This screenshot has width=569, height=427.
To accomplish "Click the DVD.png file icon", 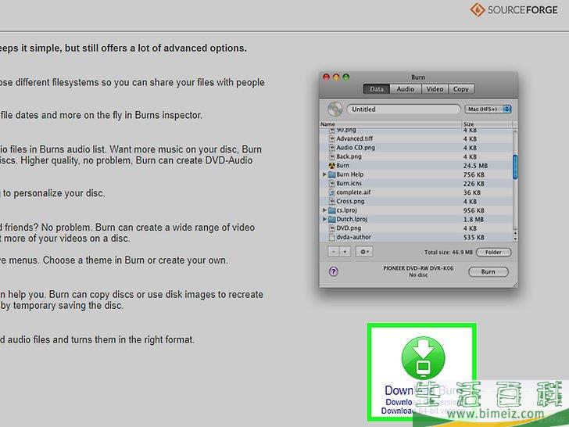I will (331, 228).
